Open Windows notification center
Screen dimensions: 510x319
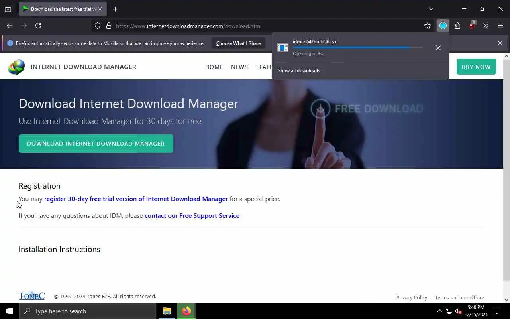click(497, 311)
